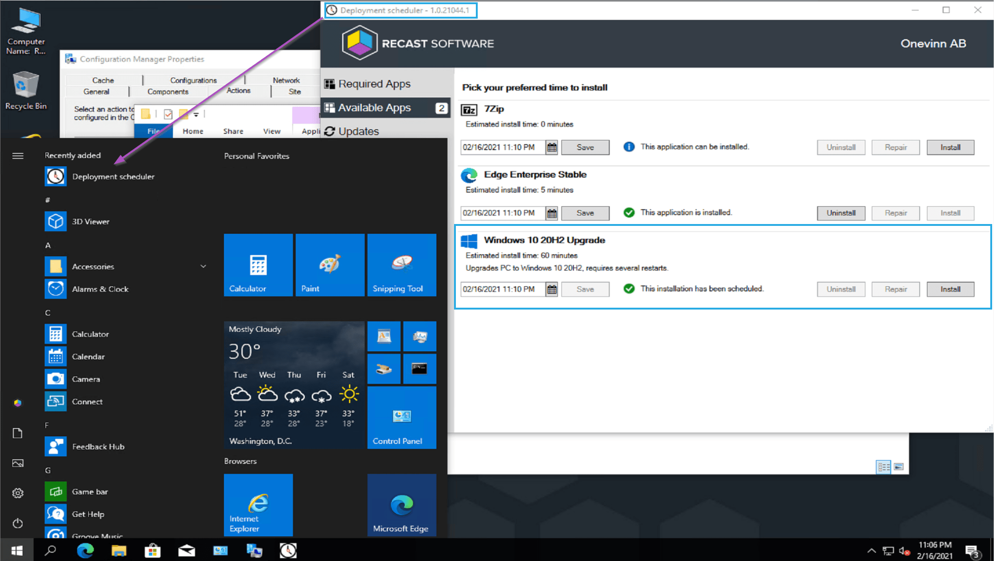
Task: Expand the Accessories folder chevron
Action: pyautogui.click(x=203, y=266)
